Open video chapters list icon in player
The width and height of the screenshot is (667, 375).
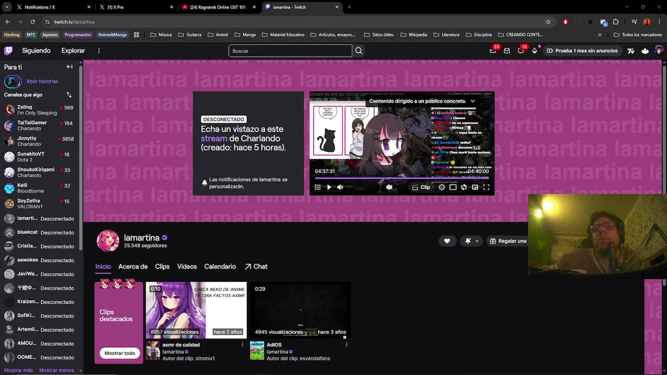[x=317, y=187]
